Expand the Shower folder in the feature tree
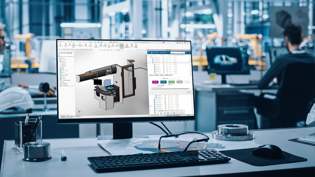This screenshot has width=315, height=177. coord(59,72)
